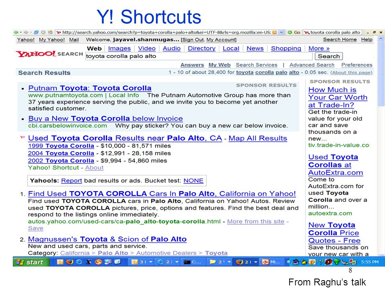Image resolution: width=385 pixels, height=289 pixels.
Task: Click the More from this site link
Action: pyautogui.click(x=255, y=222)
